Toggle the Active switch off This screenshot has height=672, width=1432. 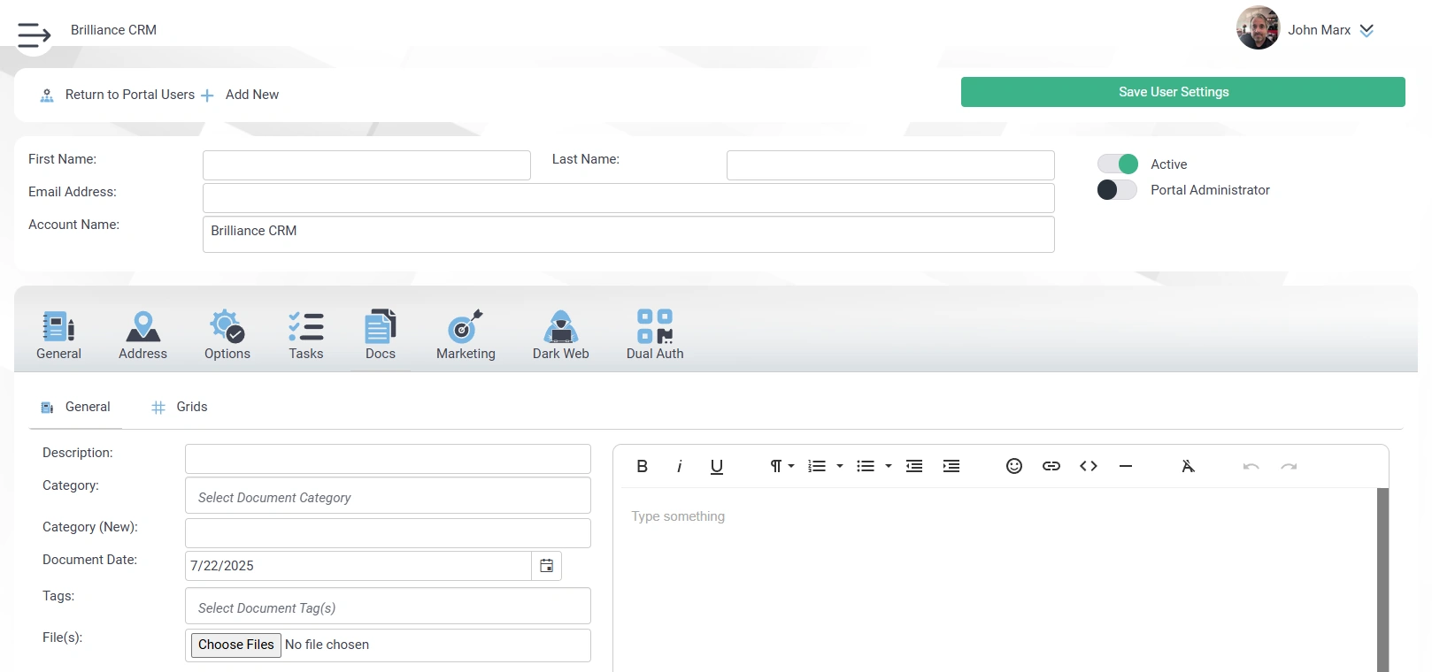coord(1118,164)
